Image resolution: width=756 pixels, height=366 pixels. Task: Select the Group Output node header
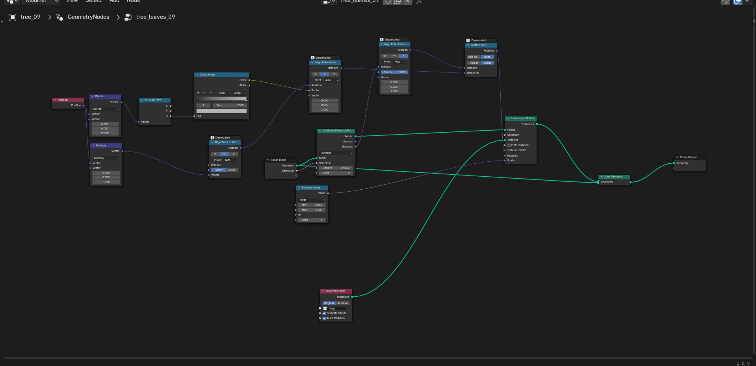tap(690, 157)
